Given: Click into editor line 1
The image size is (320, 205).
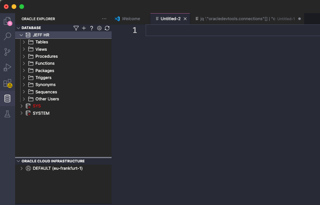Looking at the screenshot, I should pyautogui.click(x=233, y=30).
